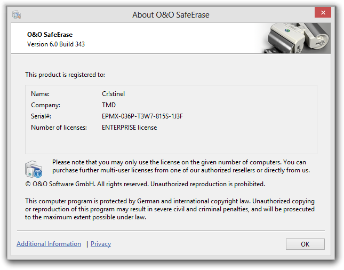
Task: Click the 'Number of licenses:' label
Action: point(59,128)
